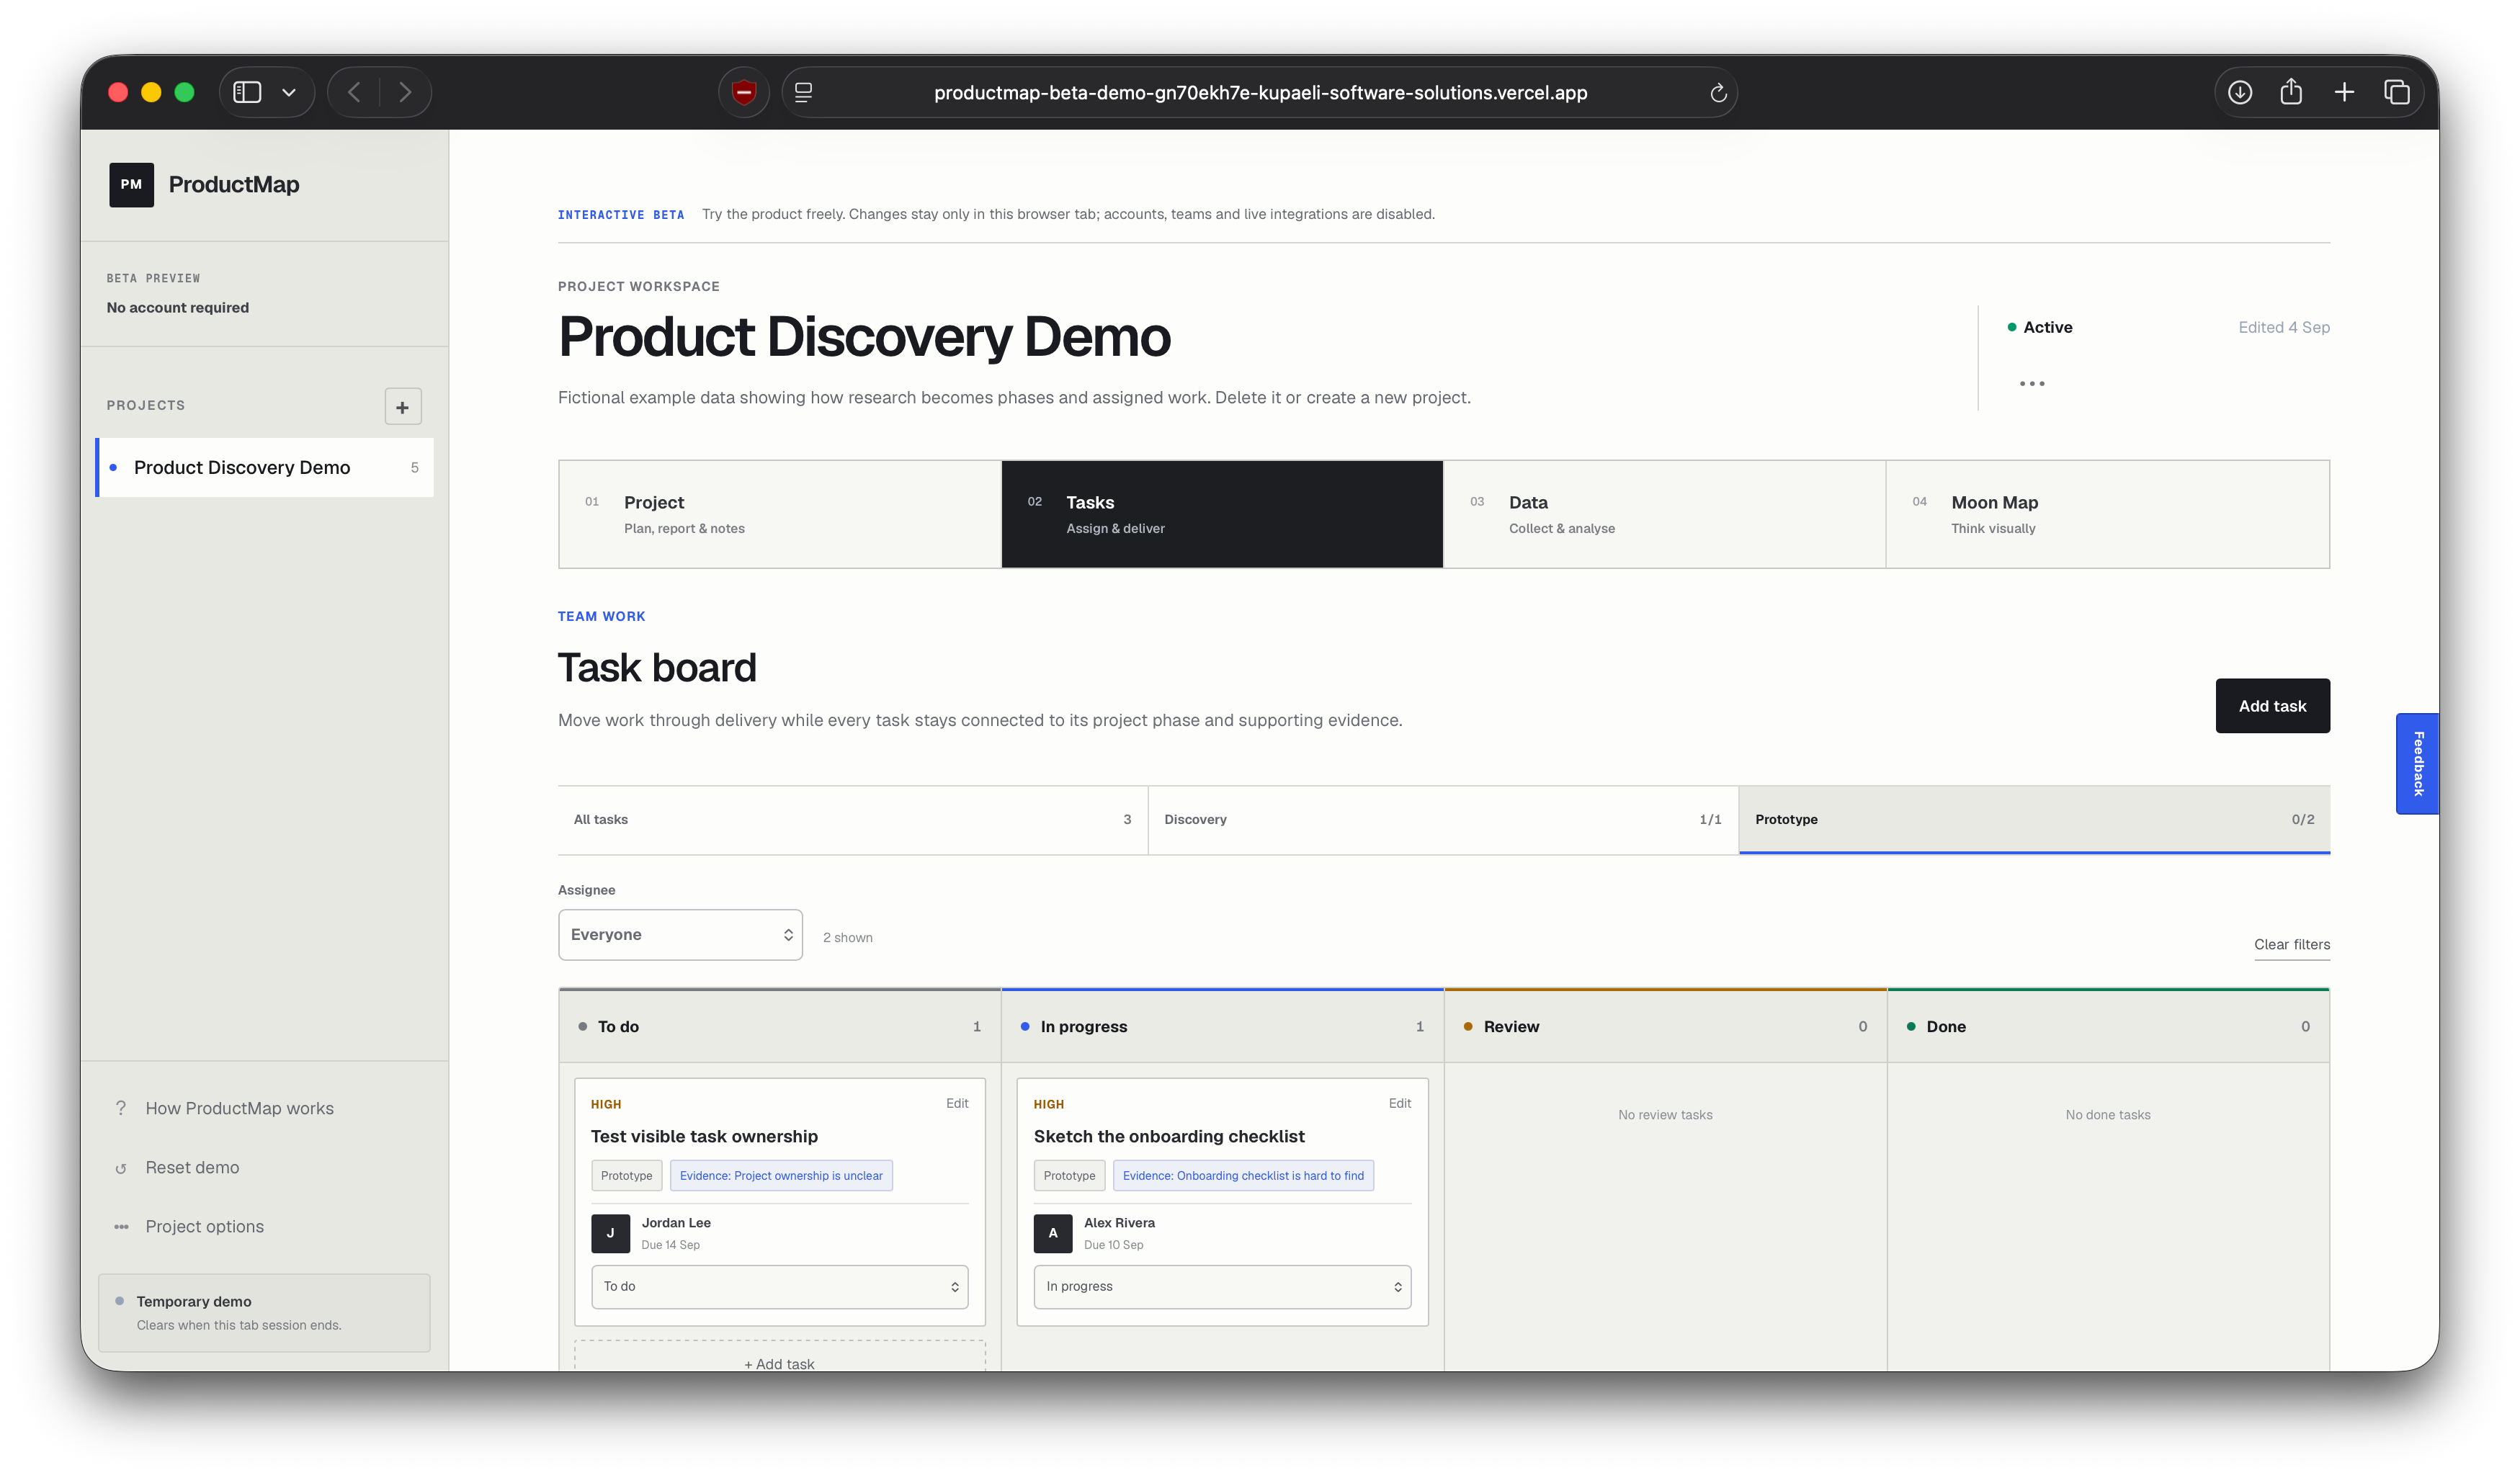Click Evidence: Onboarding checklist is hard to find
2520x1478 pixels.
(1243, 1176)
